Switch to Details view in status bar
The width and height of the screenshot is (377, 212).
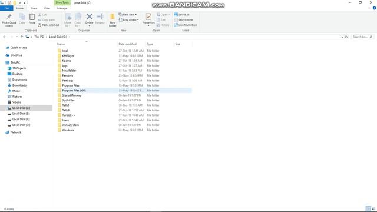[368, 208]
